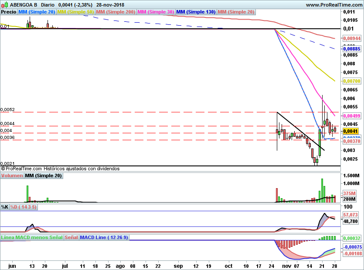This screenshot has width=364, height=270.
Task: Click the current price tag 0,0041
Action: coord(351,131)
